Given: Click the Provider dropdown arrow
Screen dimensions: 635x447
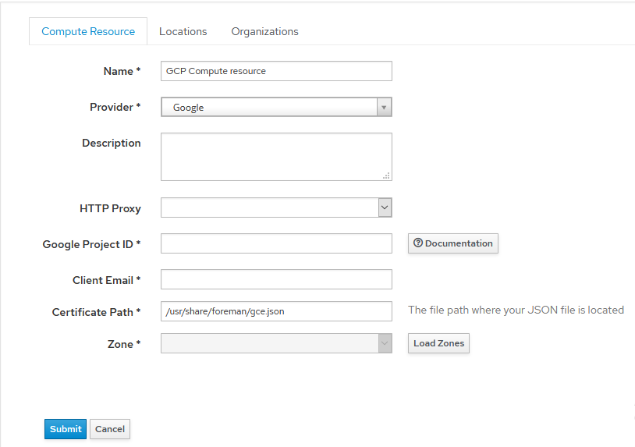Looking at the screenshot, I should 384,108.
